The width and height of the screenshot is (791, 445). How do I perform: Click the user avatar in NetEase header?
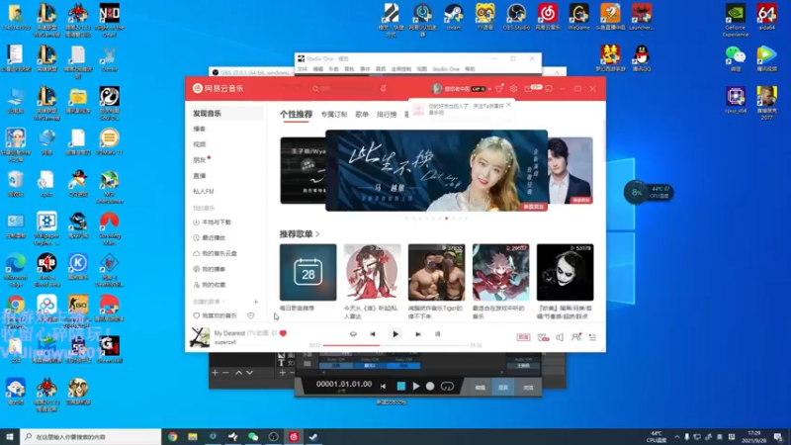437,89
